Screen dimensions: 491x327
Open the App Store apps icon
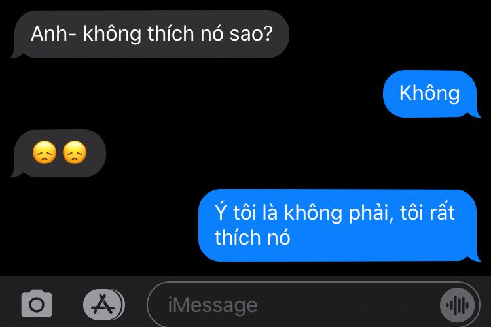click(x=103, y=305)
